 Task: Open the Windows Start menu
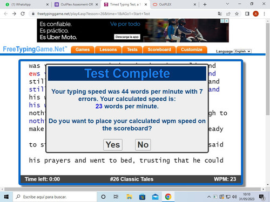click(x=6, y=197)
